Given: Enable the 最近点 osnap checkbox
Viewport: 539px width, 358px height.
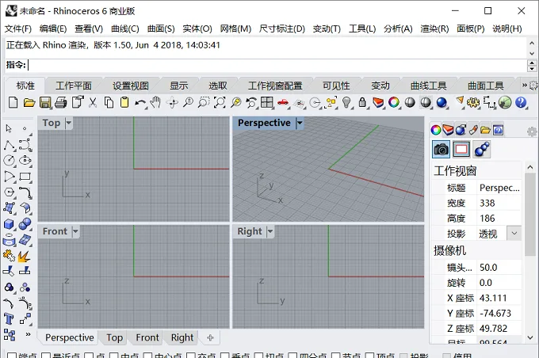Looking at the screenshot, I should [46, 356].
